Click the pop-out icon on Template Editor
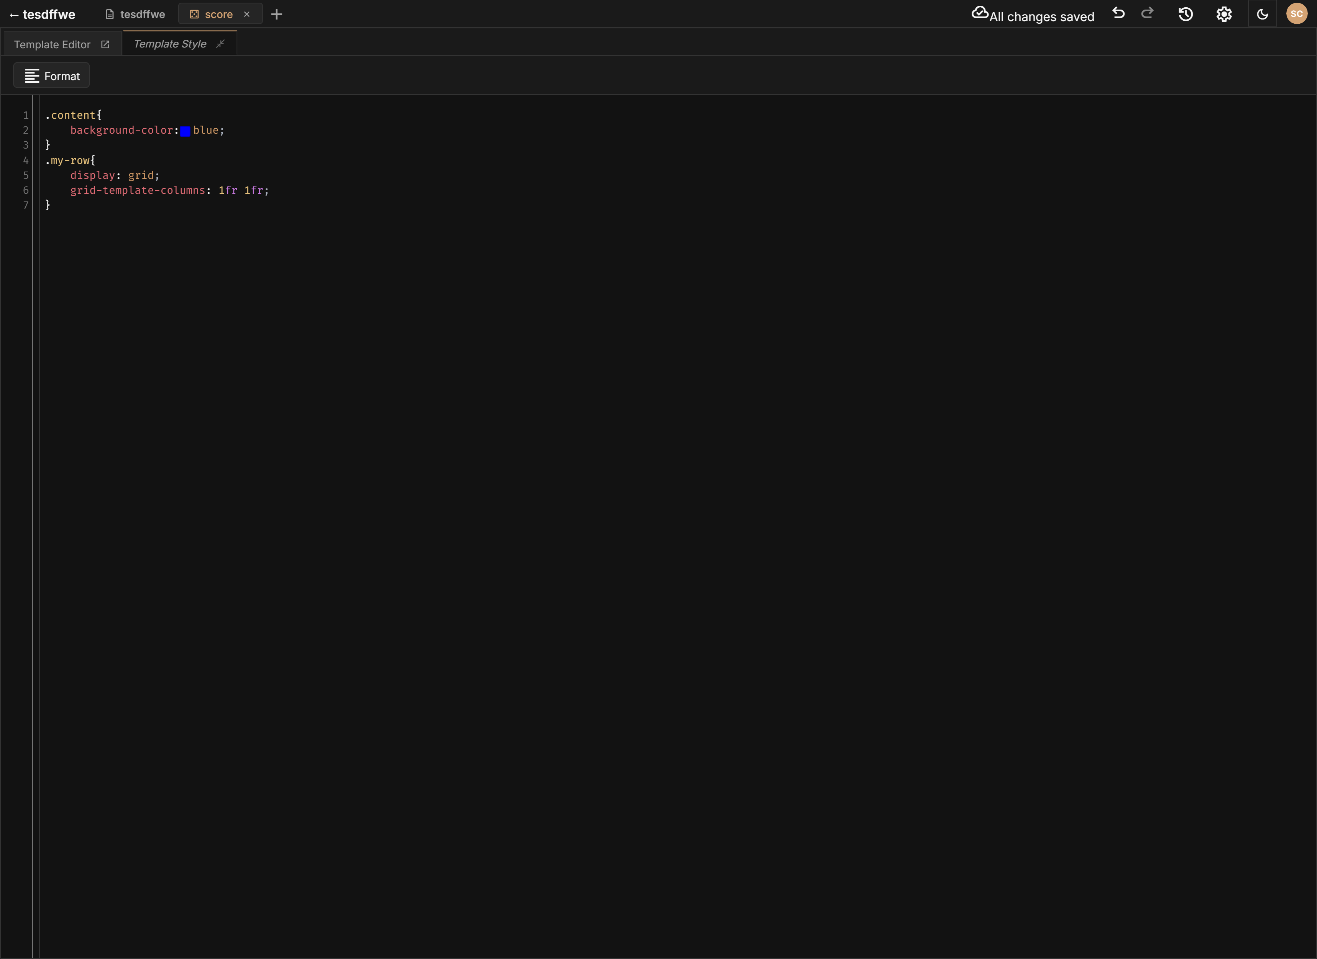1317x959 pixels. pyautogui.click(x=105, y=44)
